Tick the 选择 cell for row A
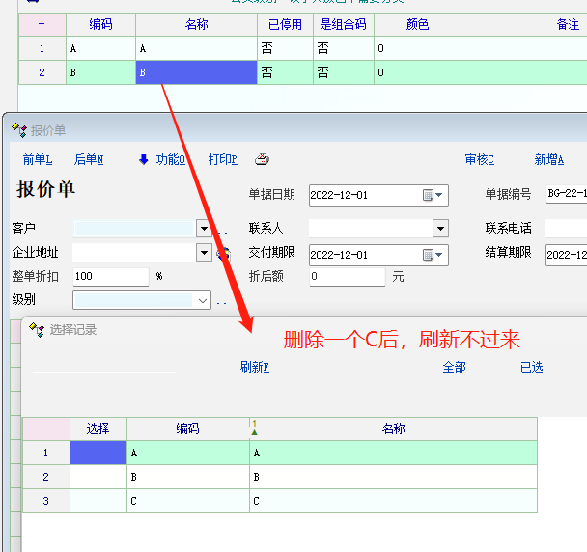587x552 pixels. click(x=98, y=453)
